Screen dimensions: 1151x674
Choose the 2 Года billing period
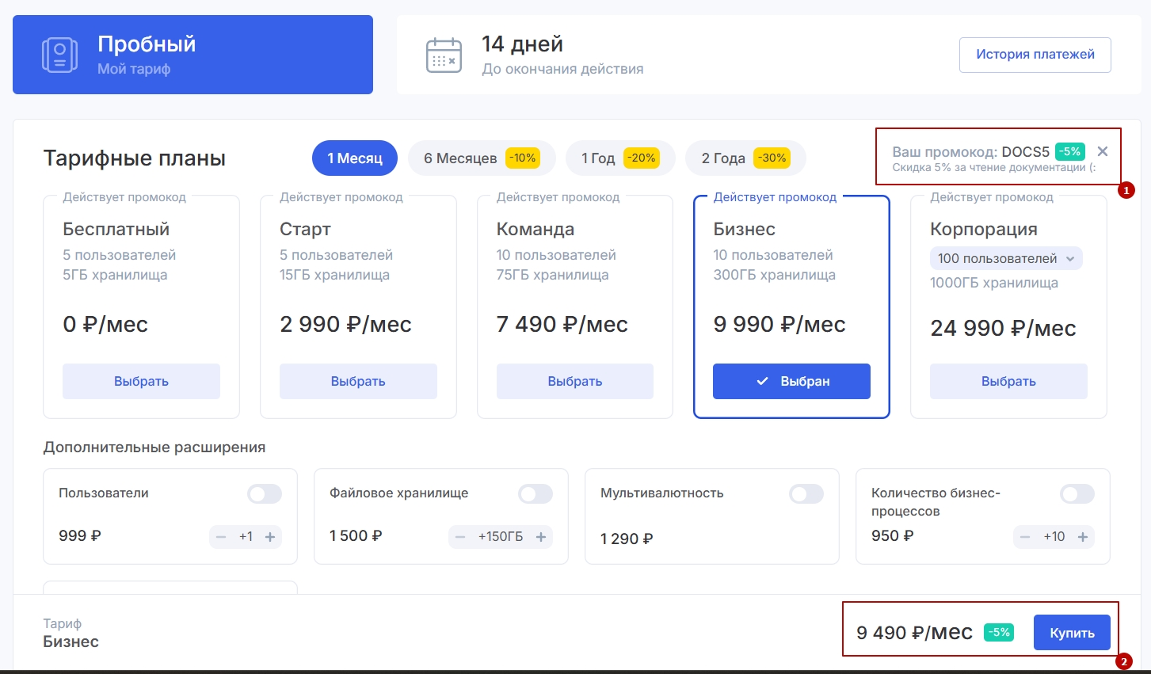click(745, 158)
